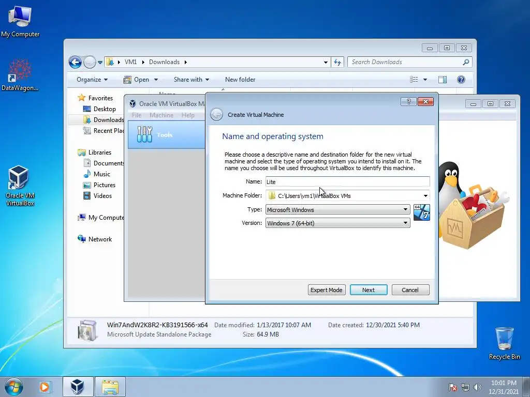Open Machine menu in VirtualBox Manager
The height and width of the screenshot is (397, 530).
161,115
